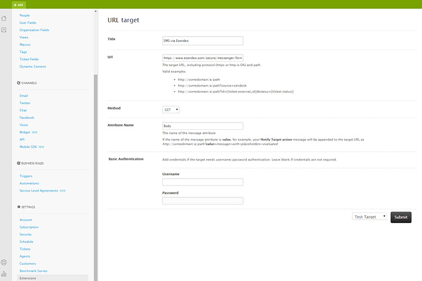Click the Title input field
This screenshot has height=281, width=422.
pyautogui.click(x=203, y=40)
